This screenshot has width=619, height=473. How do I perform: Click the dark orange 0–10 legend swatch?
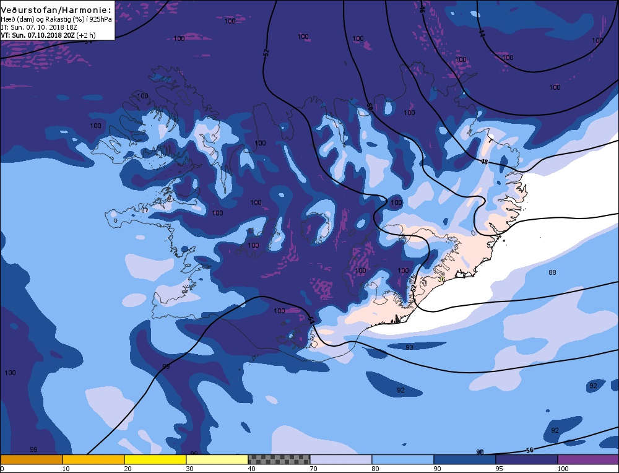pyautogui.click(x=31, y=459)
